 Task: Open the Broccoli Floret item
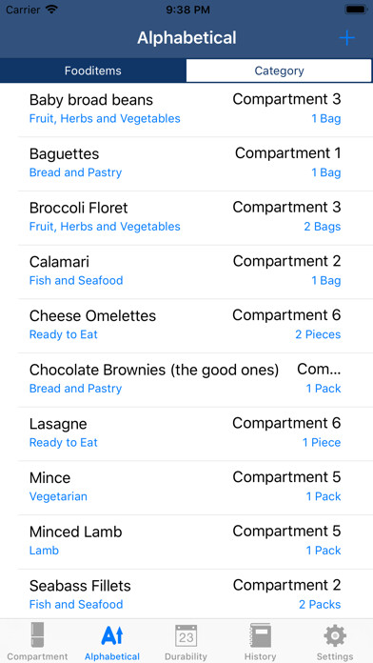[x=186, y=218]
